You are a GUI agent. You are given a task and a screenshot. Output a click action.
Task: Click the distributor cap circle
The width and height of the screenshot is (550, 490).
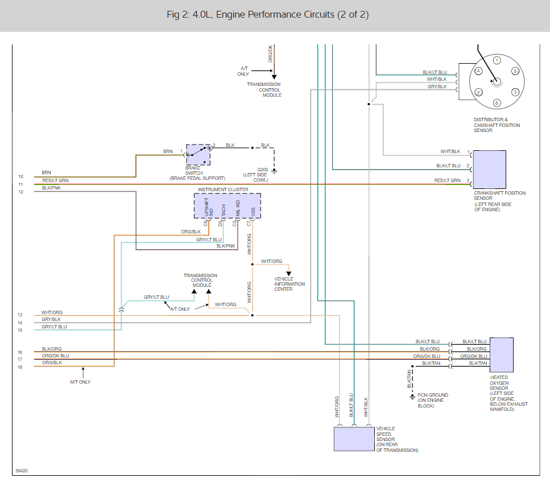pyautogui.click(x=497, y=82)
